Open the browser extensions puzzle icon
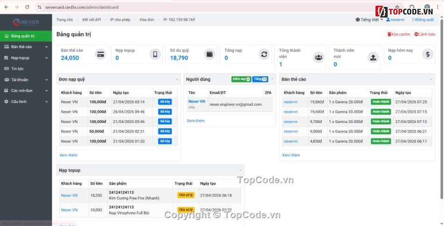Image resolution: width=444 pixels, height=226 pixels. 412,7
